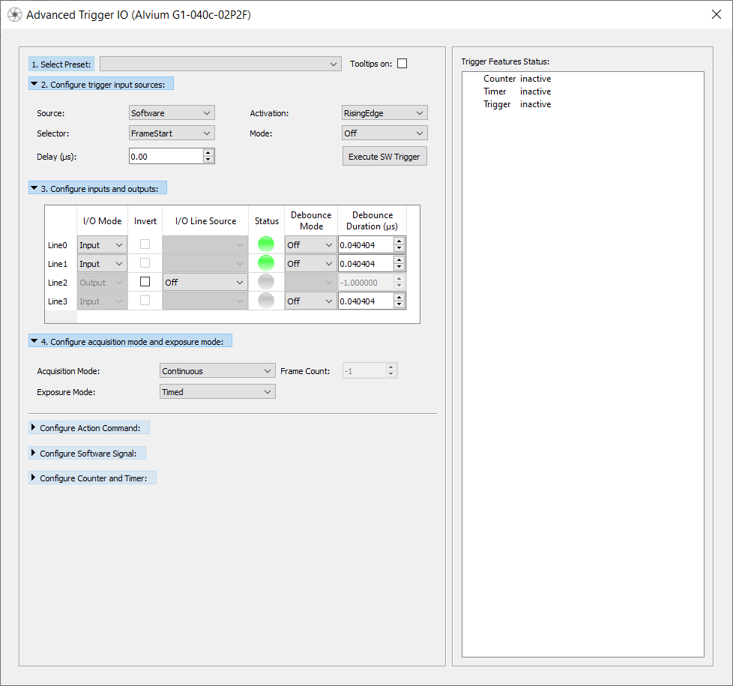Viewport: 733px width, 686px height.
Task: Open the Acquisition Mode dropdown
Action: [217, 371]
